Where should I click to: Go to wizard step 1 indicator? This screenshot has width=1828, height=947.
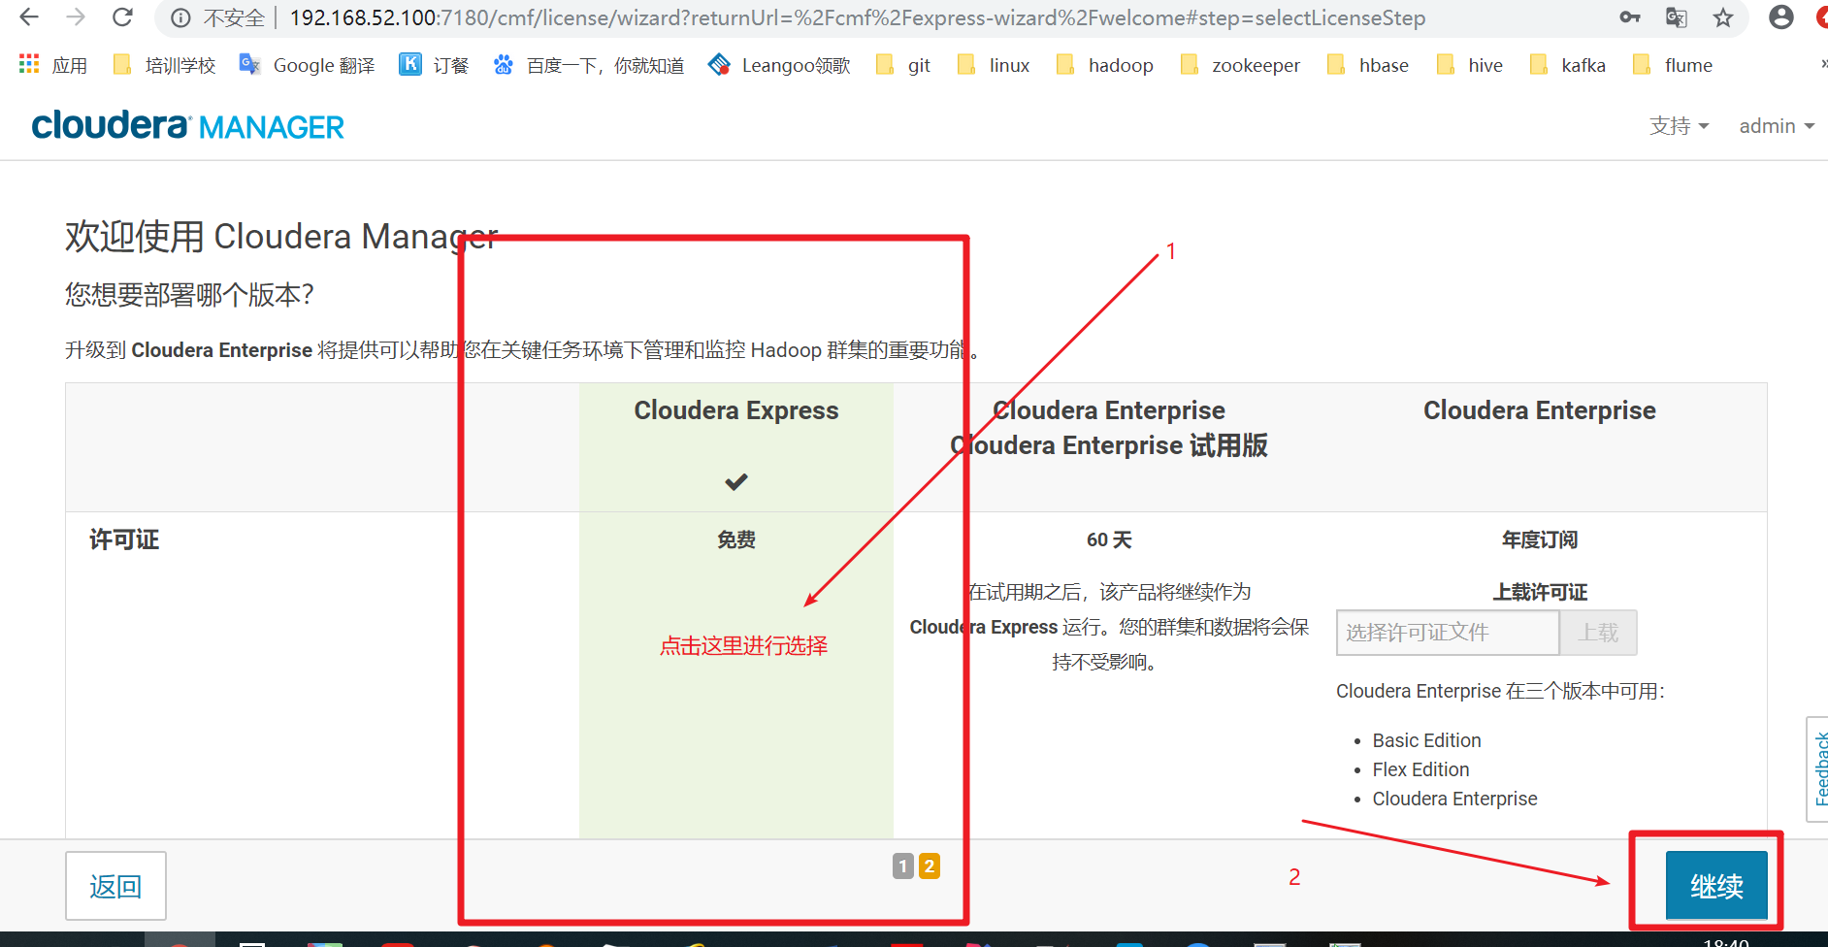pos(903,865)
